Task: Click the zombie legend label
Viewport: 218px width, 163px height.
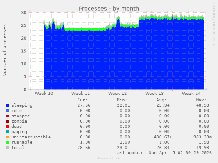Action: (x=19, y=121)
